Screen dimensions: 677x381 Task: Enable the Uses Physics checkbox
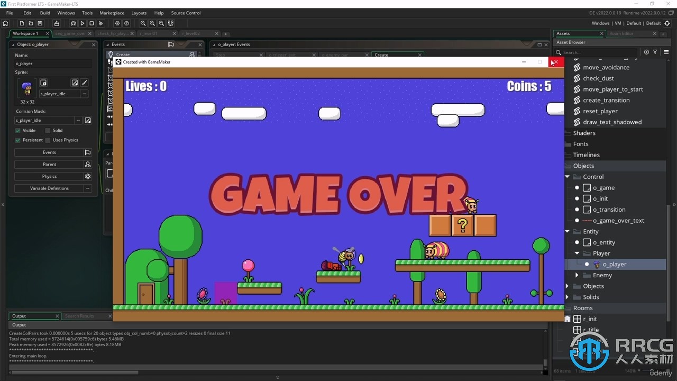pos(48,140)
